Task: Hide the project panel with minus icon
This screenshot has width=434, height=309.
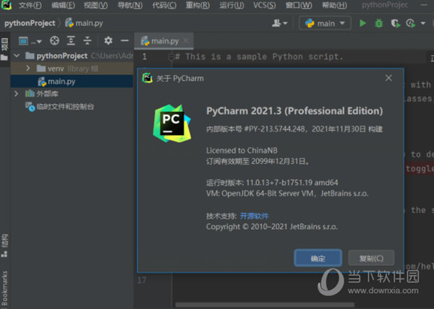Action: [124, 41]
